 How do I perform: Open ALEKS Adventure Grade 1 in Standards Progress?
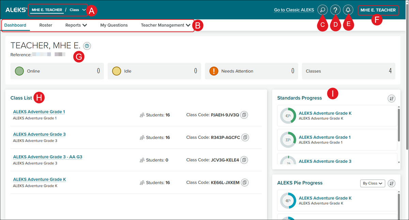[x=325, y=137]
